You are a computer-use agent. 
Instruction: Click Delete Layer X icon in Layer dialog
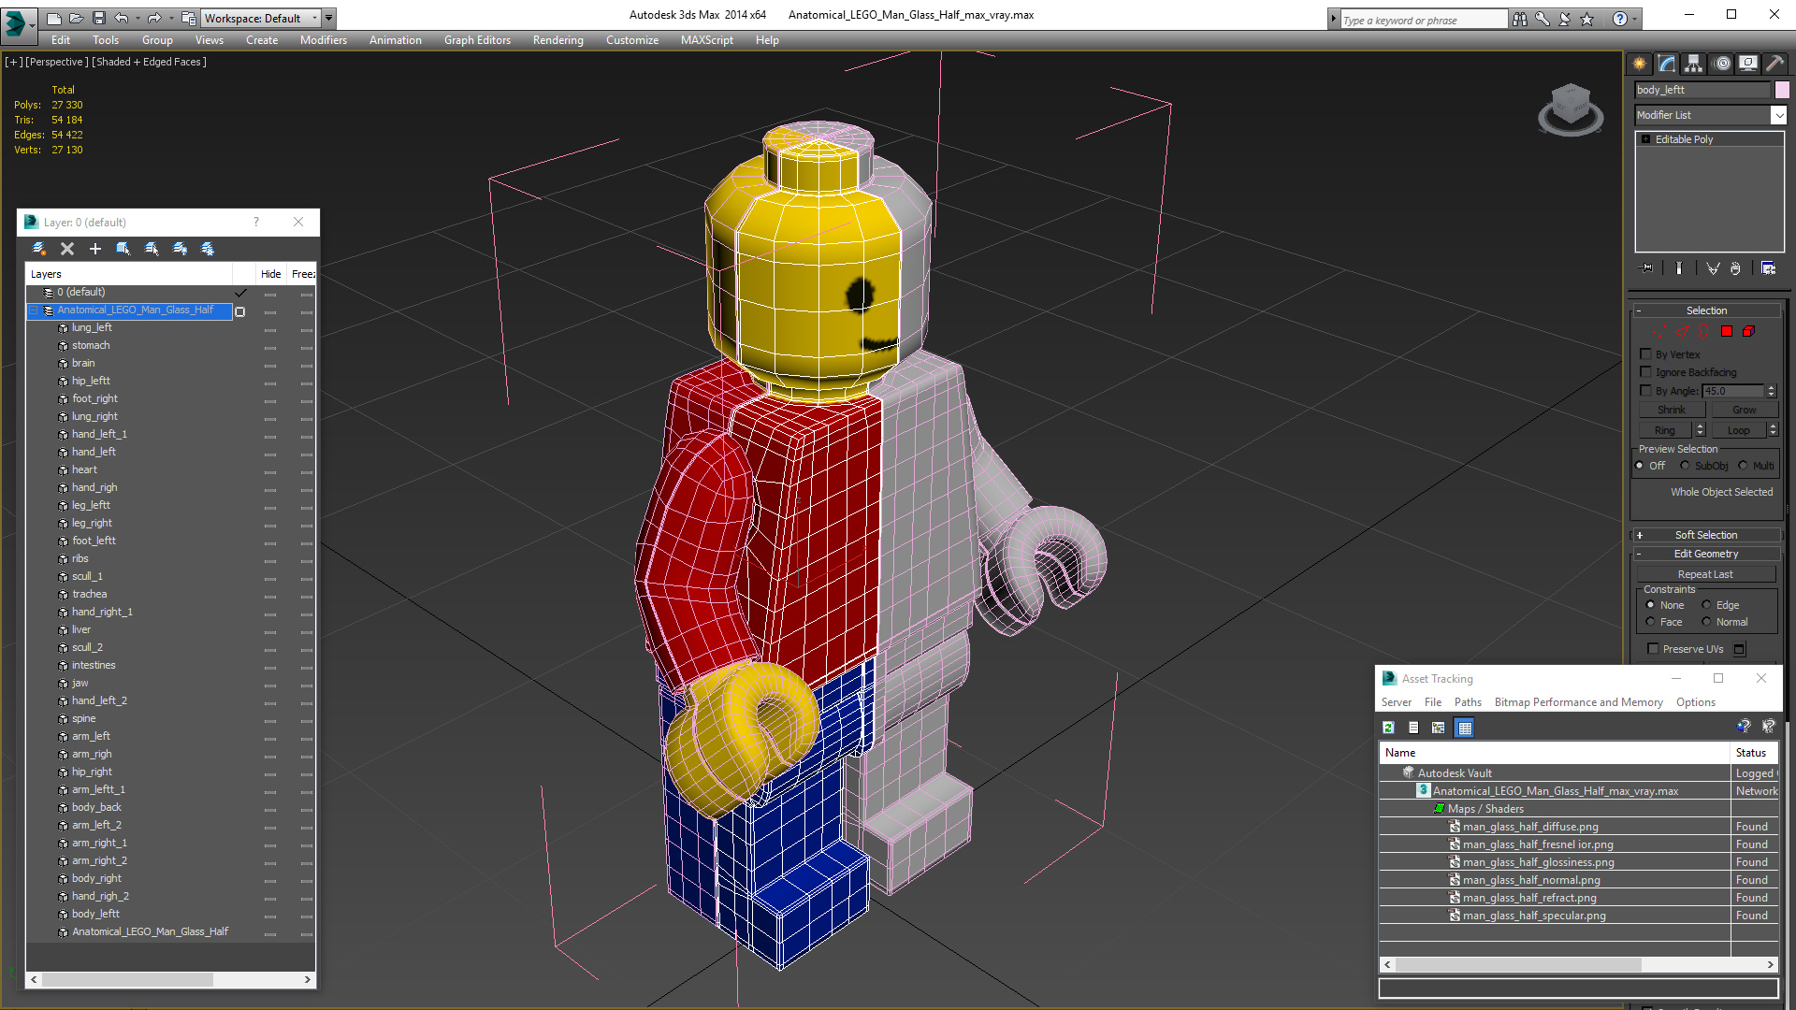tap(67, 249)
